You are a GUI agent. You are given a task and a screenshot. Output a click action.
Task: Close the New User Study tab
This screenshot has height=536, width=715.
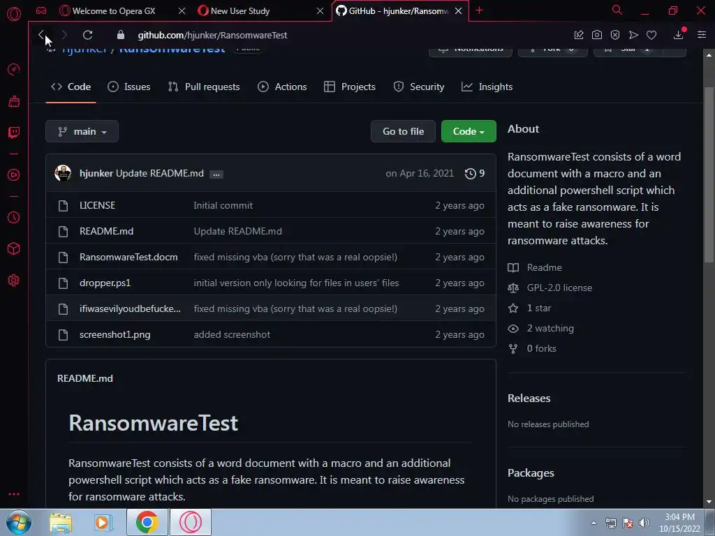point(320,10)
